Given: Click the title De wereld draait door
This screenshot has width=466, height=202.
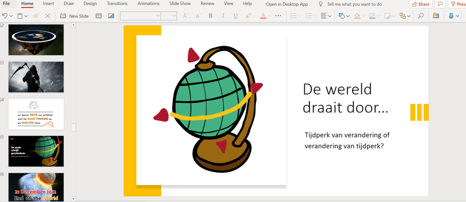Looking at the screenshot, I should pyautogui.click(x=345, y=98).
